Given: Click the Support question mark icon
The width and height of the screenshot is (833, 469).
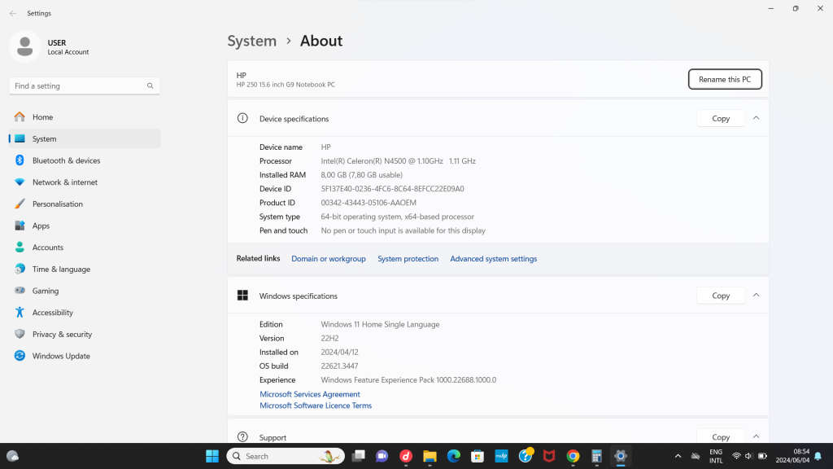Looking at the screenshot, I should point(242,436).
